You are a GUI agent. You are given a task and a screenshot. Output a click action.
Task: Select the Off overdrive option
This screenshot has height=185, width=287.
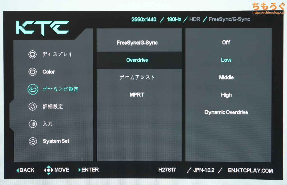(x=226, y=42)
